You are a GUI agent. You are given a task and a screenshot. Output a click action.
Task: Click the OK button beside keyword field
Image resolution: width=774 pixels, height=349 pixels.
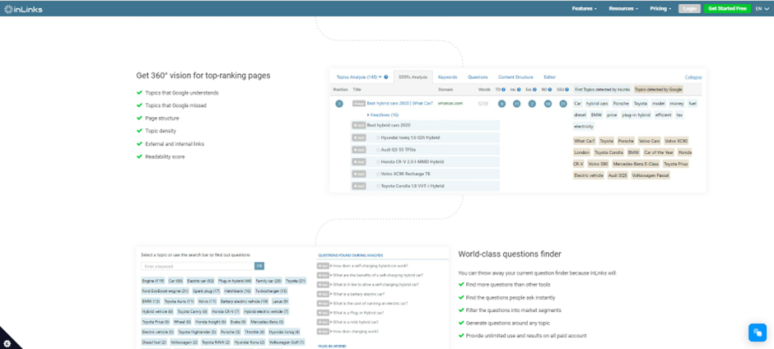(x=259, y=266)
